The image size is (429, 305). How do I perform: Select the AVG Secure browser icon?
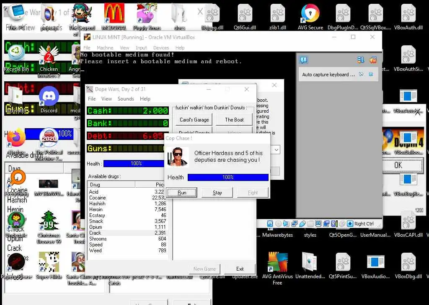click(x=310, y=16)
